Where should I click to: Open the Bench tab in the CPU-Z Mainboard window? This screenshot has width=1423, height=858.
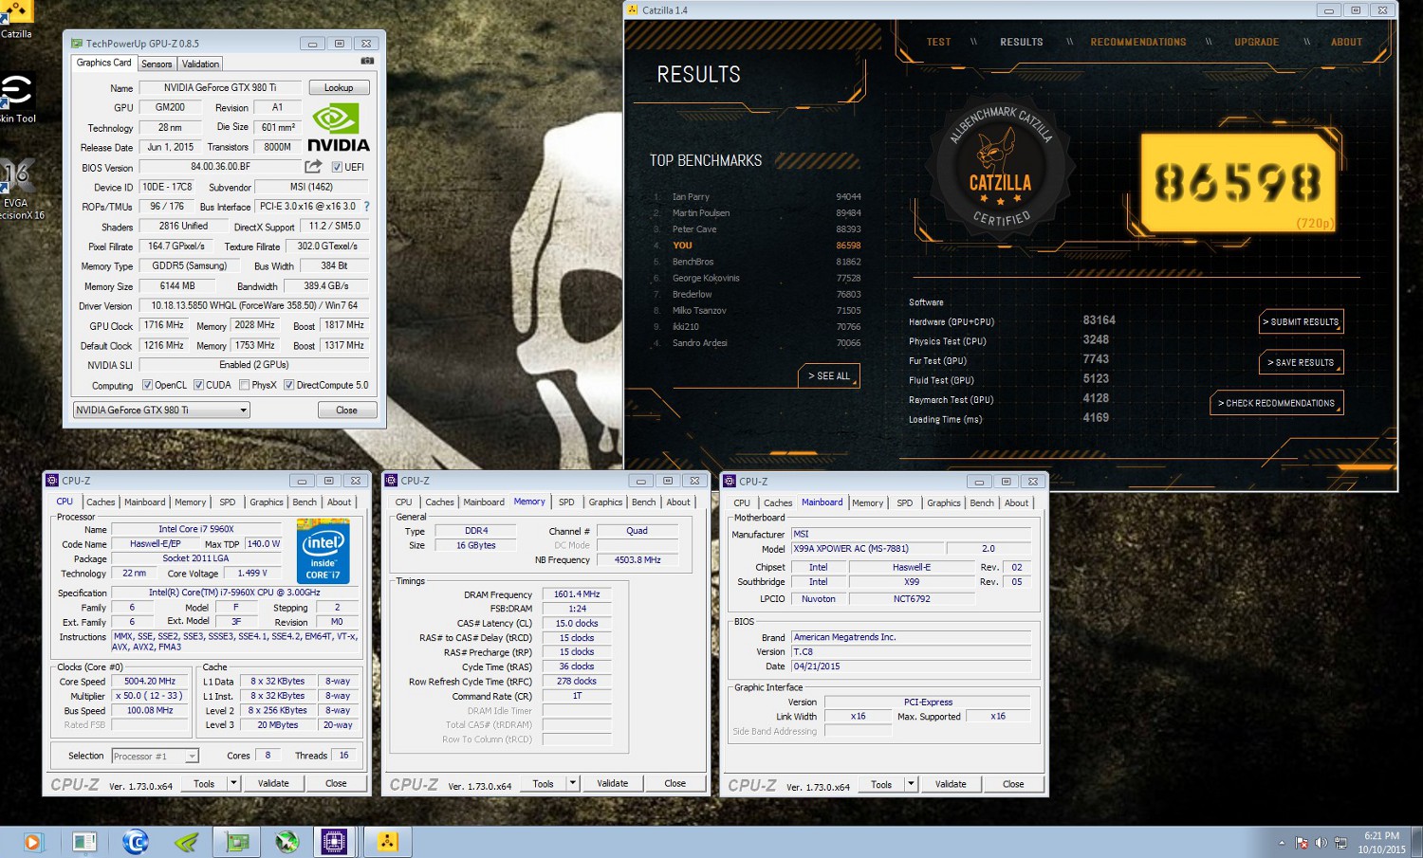pos(982,503)
